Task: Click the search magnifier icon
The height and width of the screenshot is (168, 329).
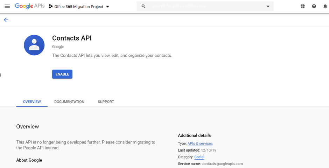Action: [143, 6]
